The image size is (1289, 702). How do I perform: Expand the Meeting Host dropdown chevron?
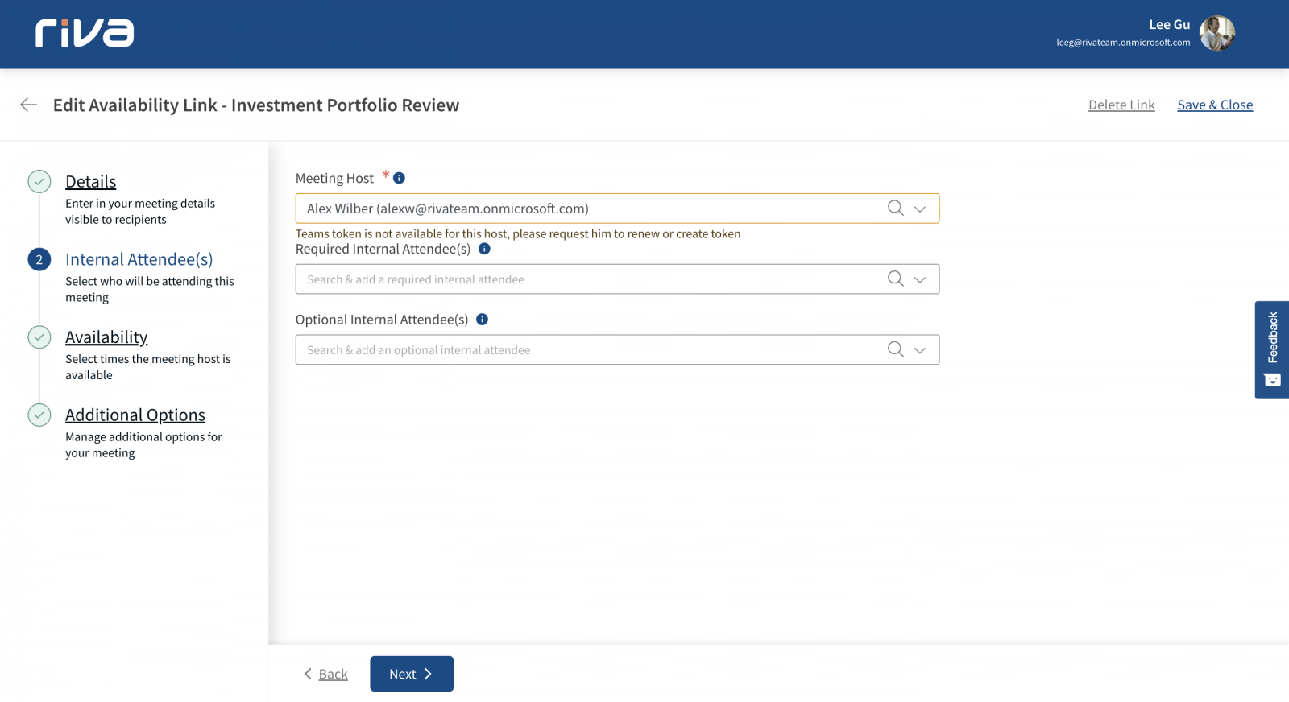coord(920,209)
